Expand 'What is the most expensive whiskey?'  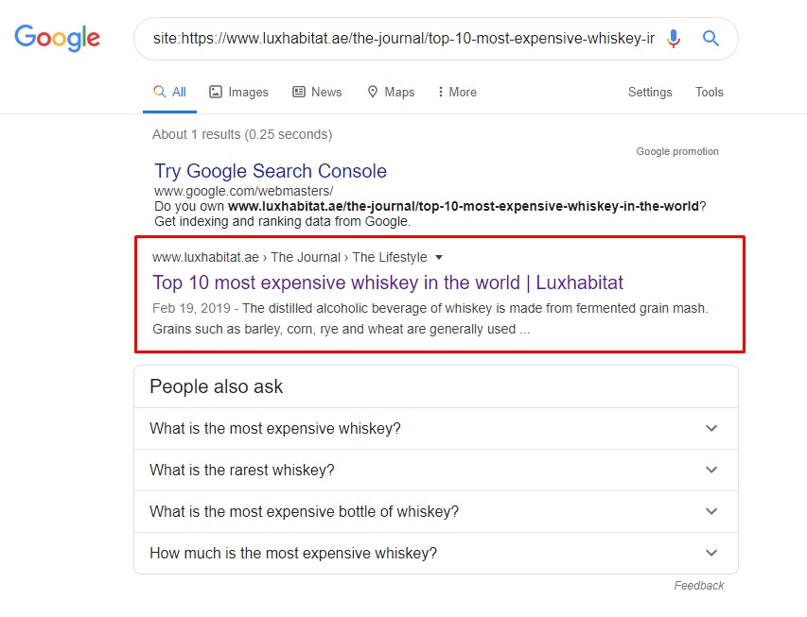[436, 429]
